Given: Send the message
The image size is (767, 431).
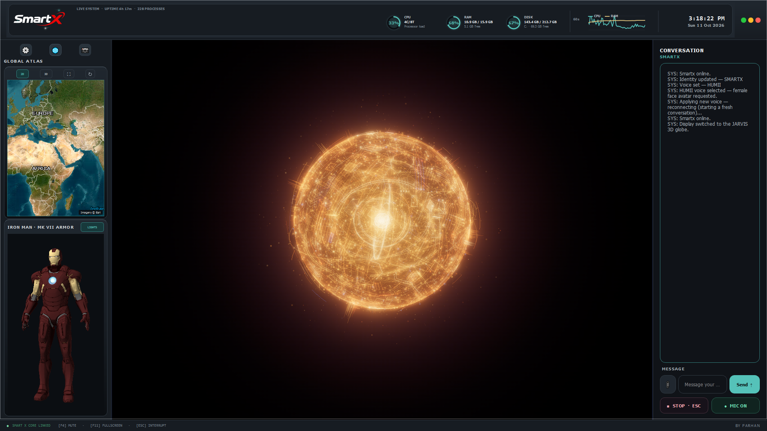Looking at the screenshot, I should (x=744, y=385).
